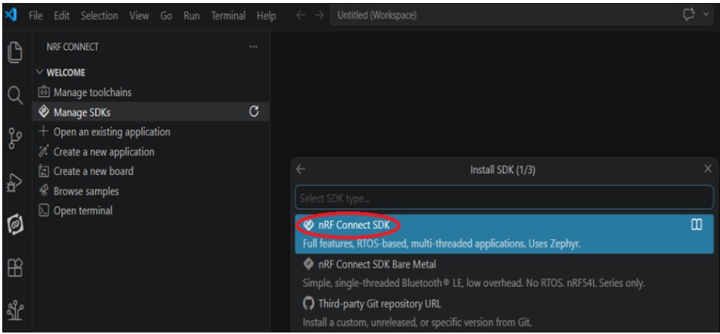
Task: Open the Extensions view in activity bar
Action: pos(15,268)
